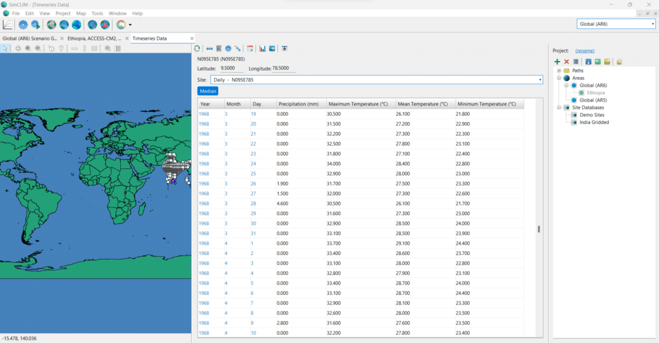Viewport: 659px width, 343px height.
Task: Select India Gridded in the project tree
Action: pyautogui.click(x=593, y=122)
